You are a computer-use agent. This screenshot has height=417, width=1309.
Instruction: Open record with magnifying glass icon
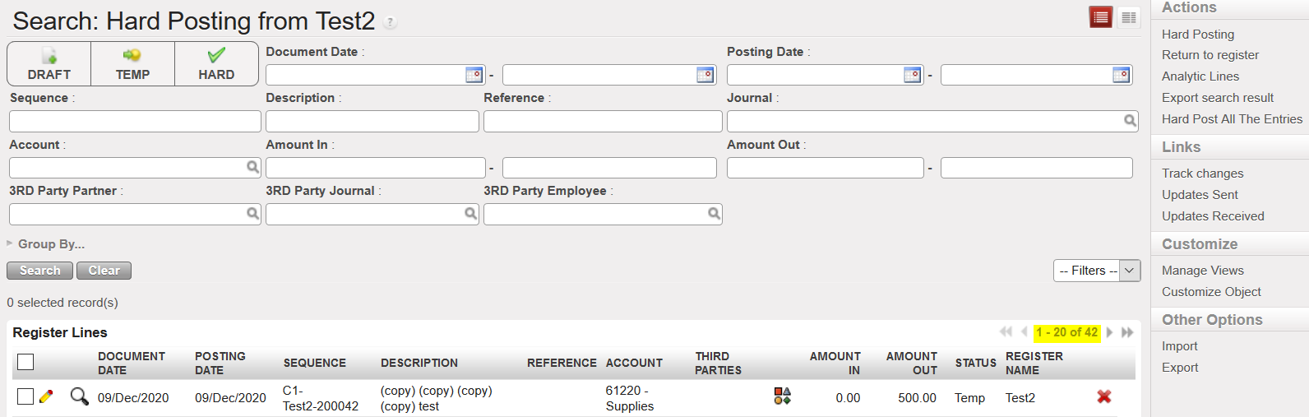(x=79, y=397)
